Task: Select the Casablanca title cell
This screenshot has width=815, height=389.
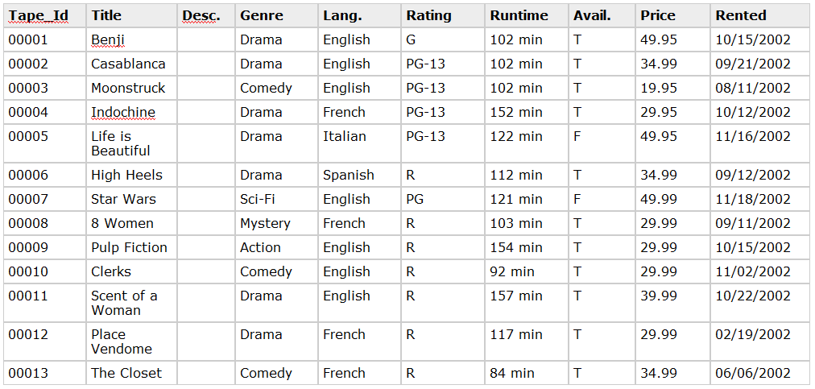Action: (x=131, y=64)
